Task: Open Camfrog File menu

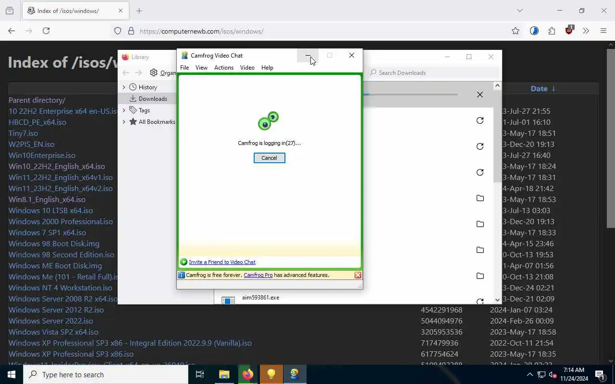Action: click(184, 68)
